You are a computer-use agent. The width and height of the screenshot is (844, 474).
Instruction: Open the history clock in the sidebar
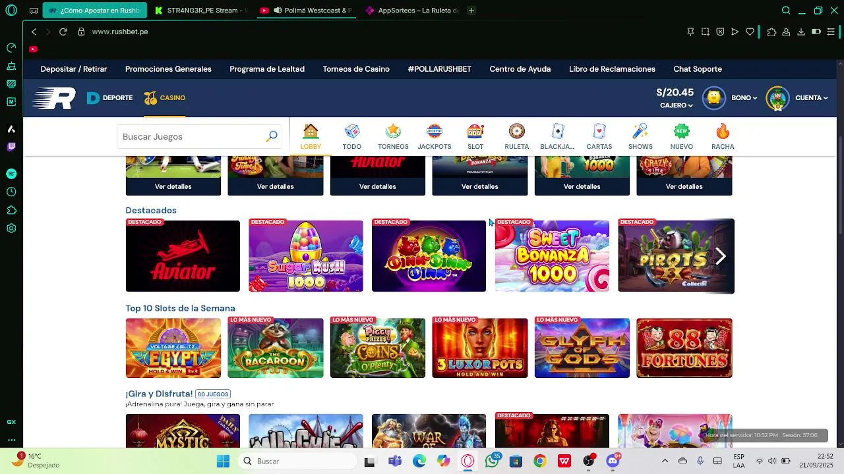pos(11,192)
